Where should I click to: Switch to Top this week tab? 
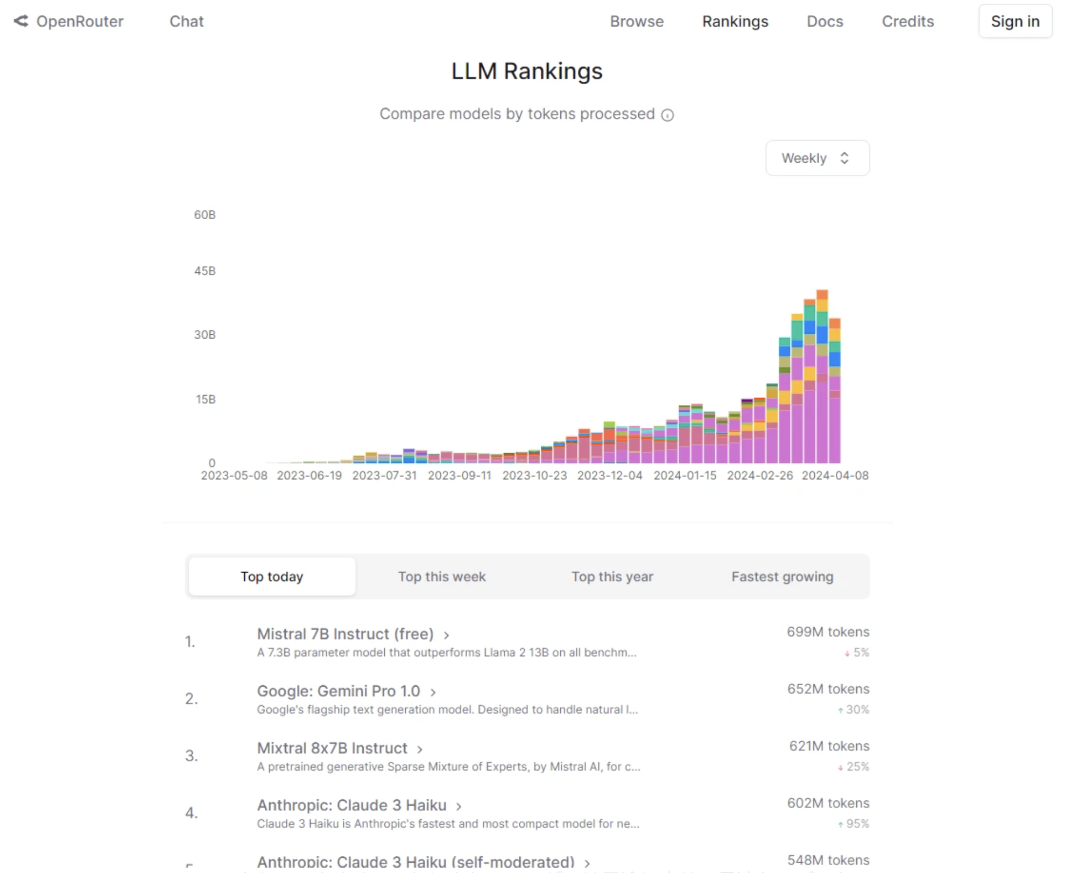point(441,576)
